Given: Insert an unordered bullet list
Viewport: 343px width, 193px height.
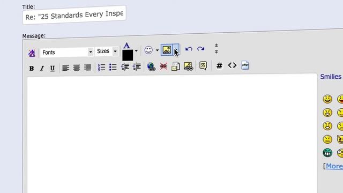Looking at the screenshot, I should point(113,67).
